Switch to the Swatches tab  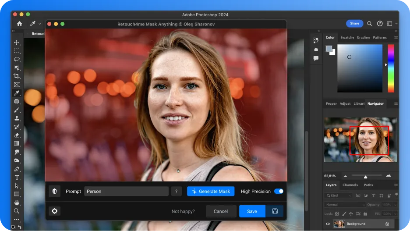click(347, 37)
